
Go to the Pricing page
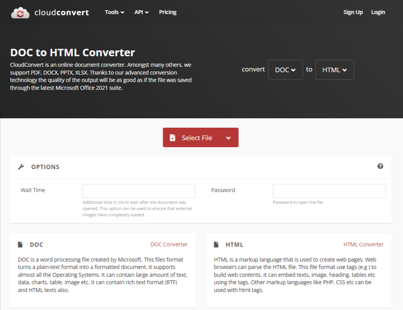(168, 12)
